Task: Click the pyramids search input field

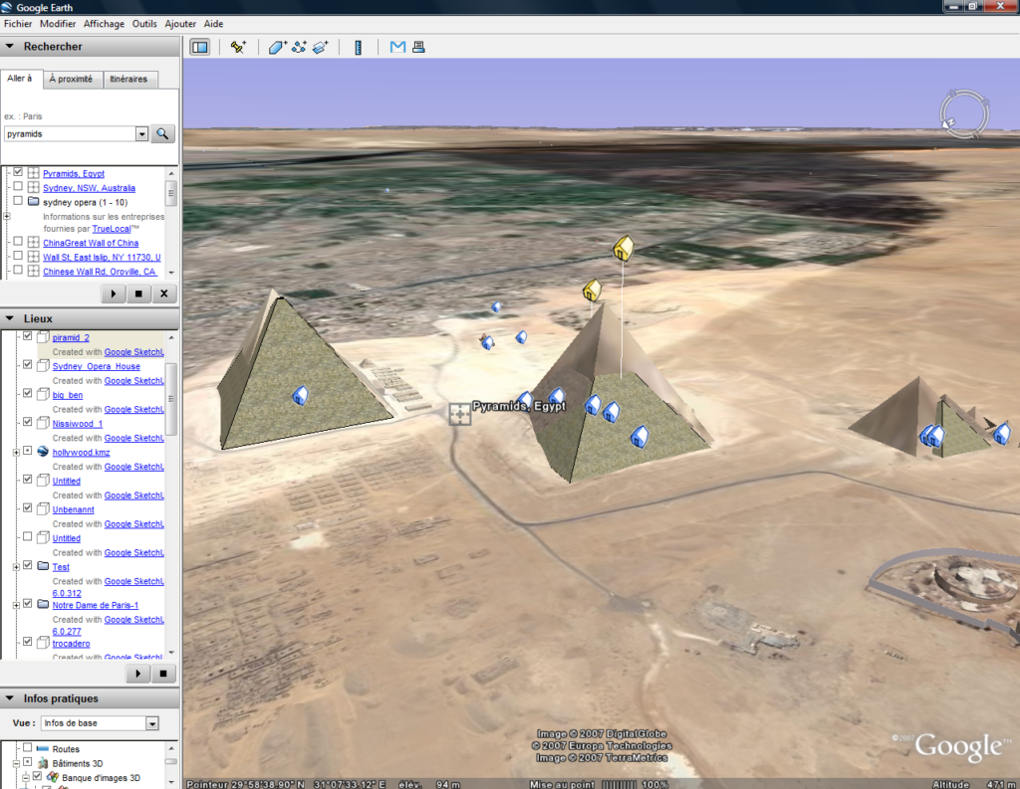Action: [70, 134]
